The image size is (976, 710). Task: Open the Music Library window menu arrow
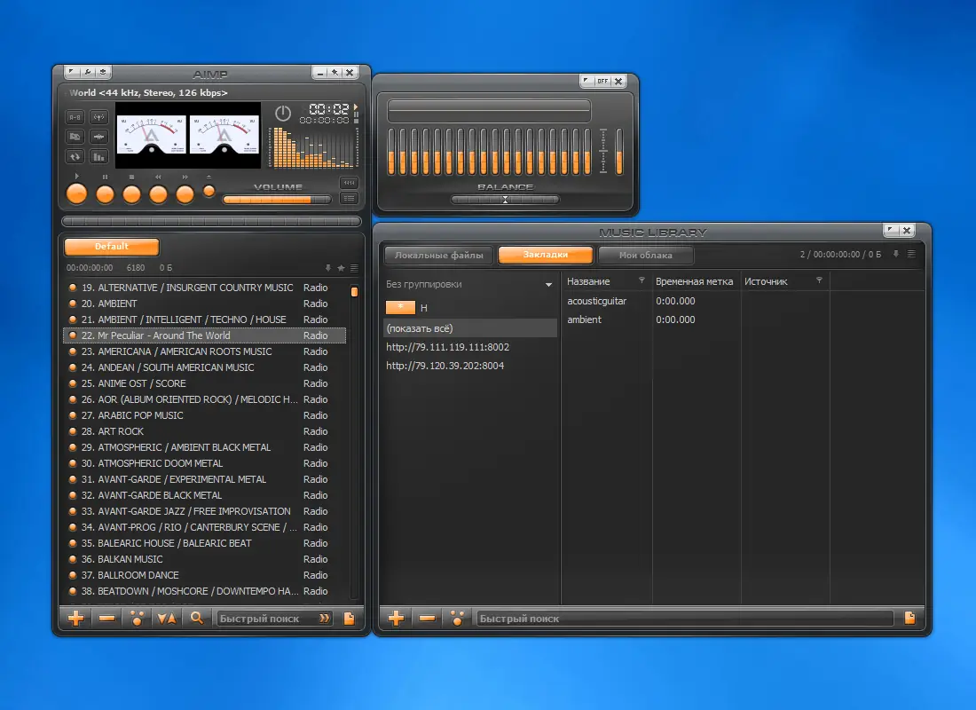tap(892, 231)
